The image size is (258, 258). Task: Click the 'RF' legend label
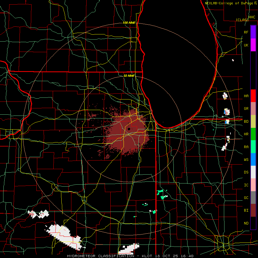[x=246, y=32]
